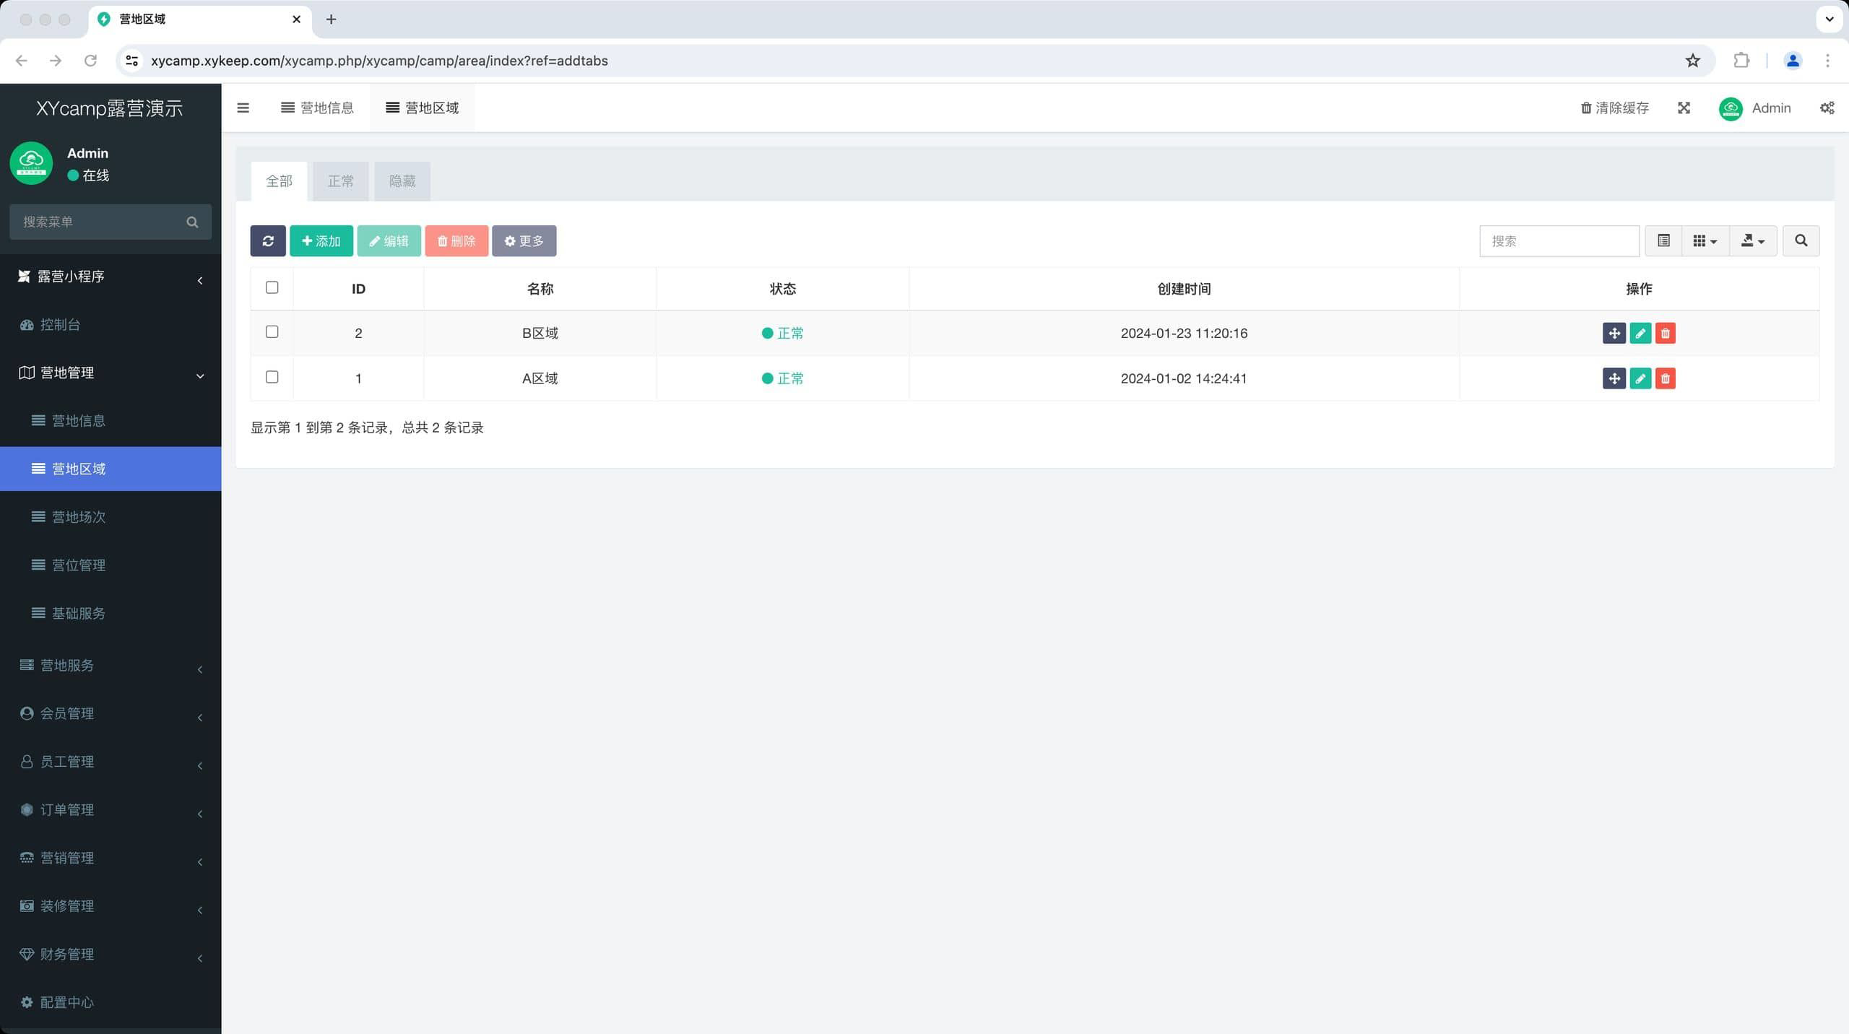Click the XYcamp露营演示 logo title
Viewport: 1849px width, 1034px height.
pos(110,108)
